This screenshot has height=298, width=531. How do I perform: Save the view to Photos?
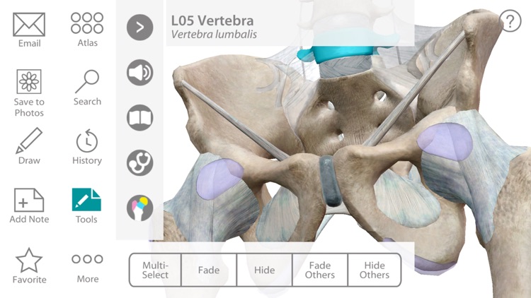click(x=29, y=93)
